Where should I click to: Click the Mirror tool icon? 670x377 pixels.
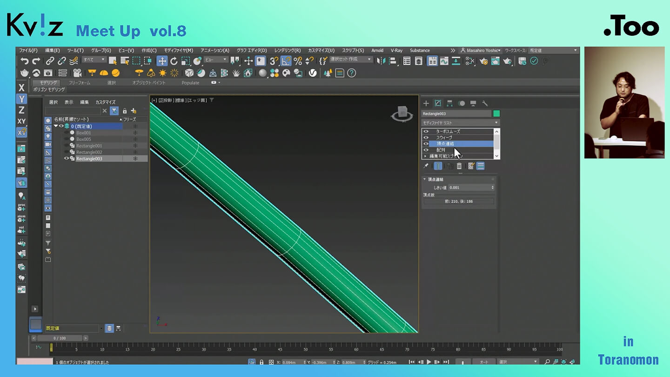(x=382, y=61)
